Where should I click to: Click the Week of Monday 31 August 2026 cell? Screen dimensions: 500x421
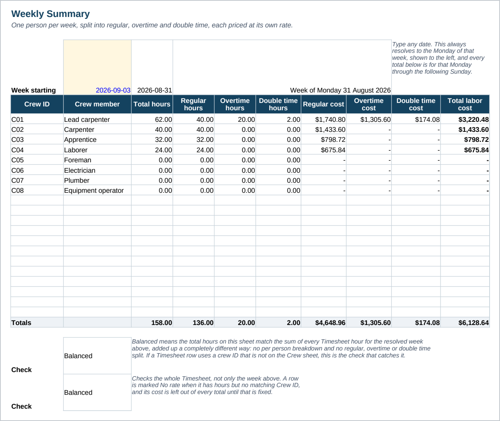pos(282,67)
